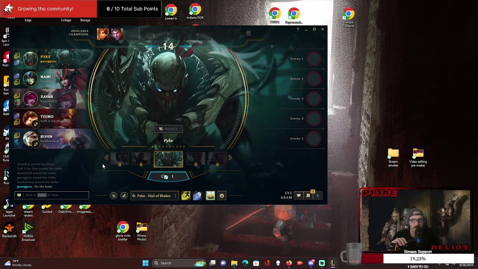Select Pyke's summoner portrait in team list

(x=30, y=59)
